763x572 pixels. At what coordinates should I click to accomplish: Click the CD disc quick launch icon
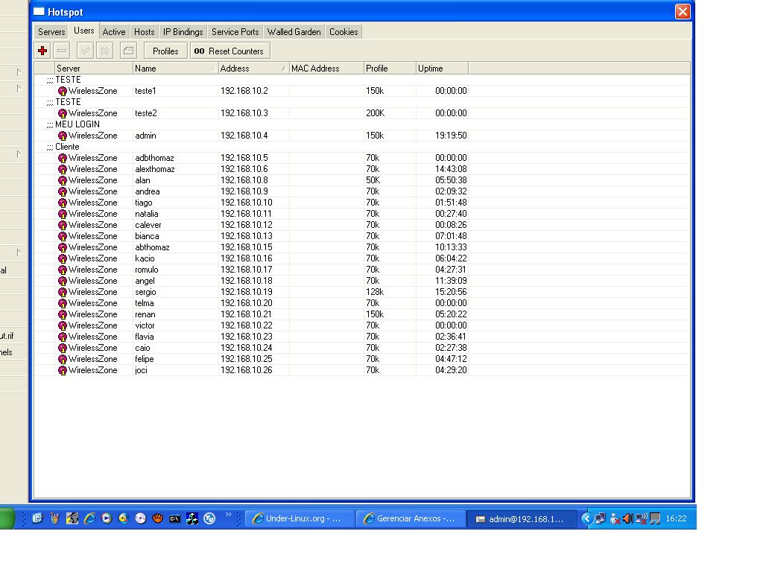(x=141, y=518)
